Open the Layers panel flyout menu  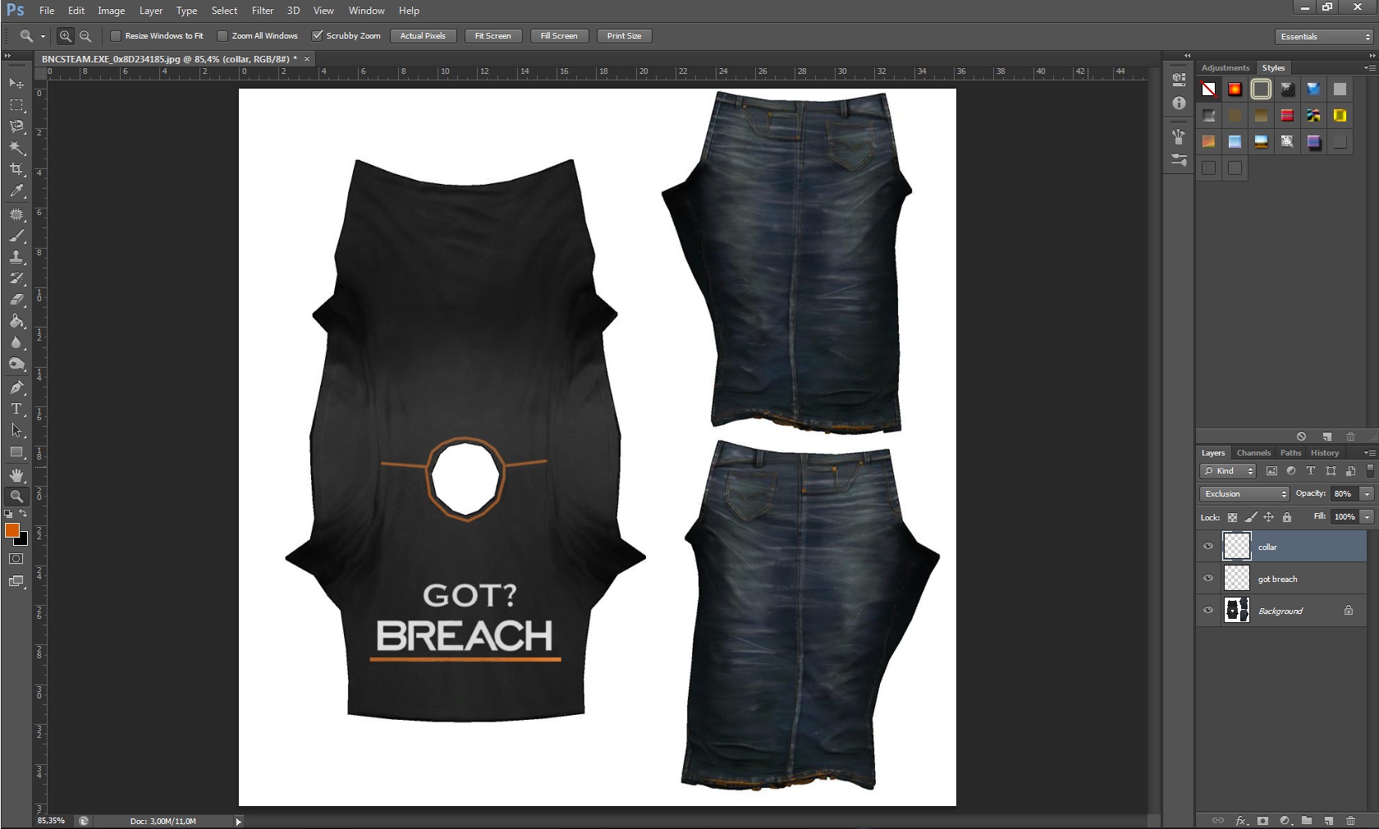1369,453
